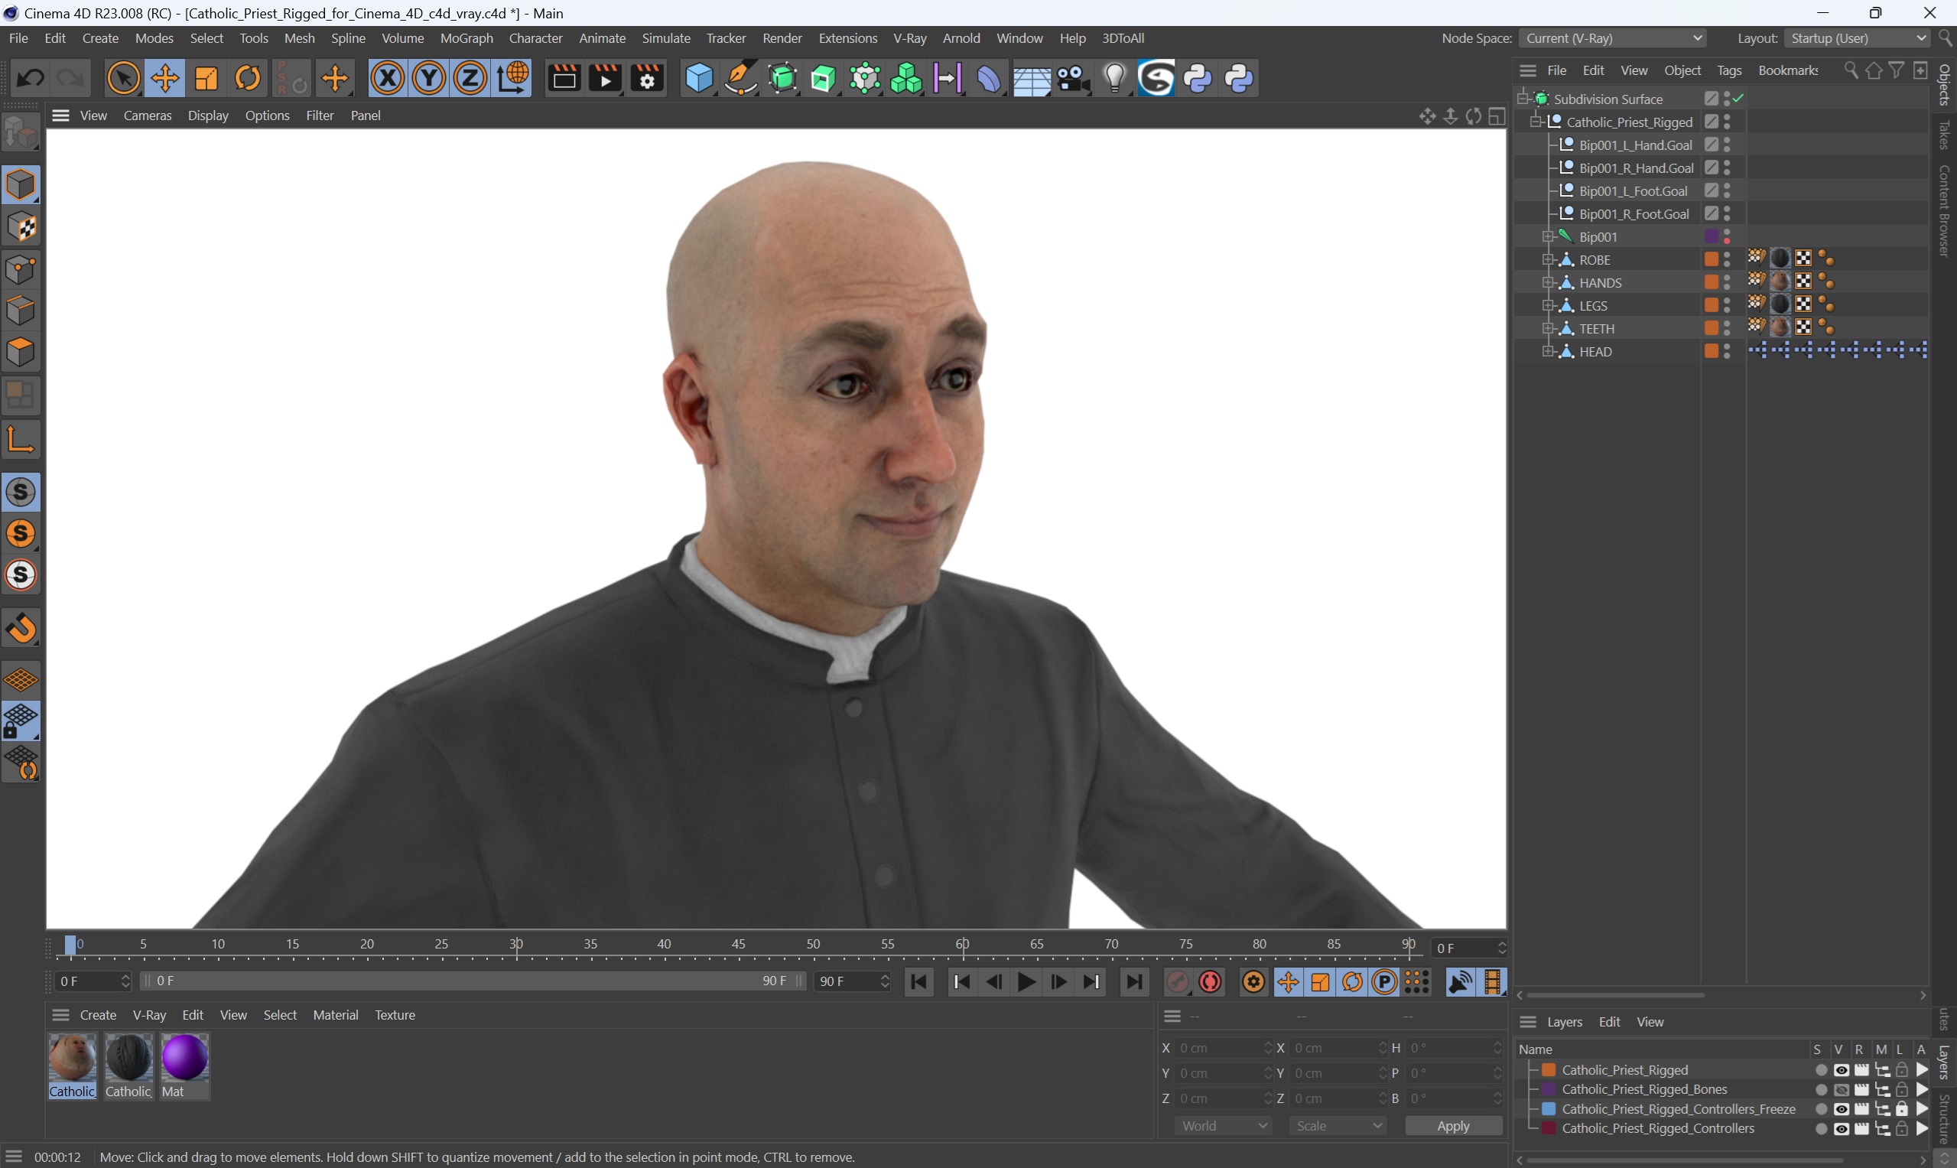Expand the HEAD object tree

[1548, 352]
